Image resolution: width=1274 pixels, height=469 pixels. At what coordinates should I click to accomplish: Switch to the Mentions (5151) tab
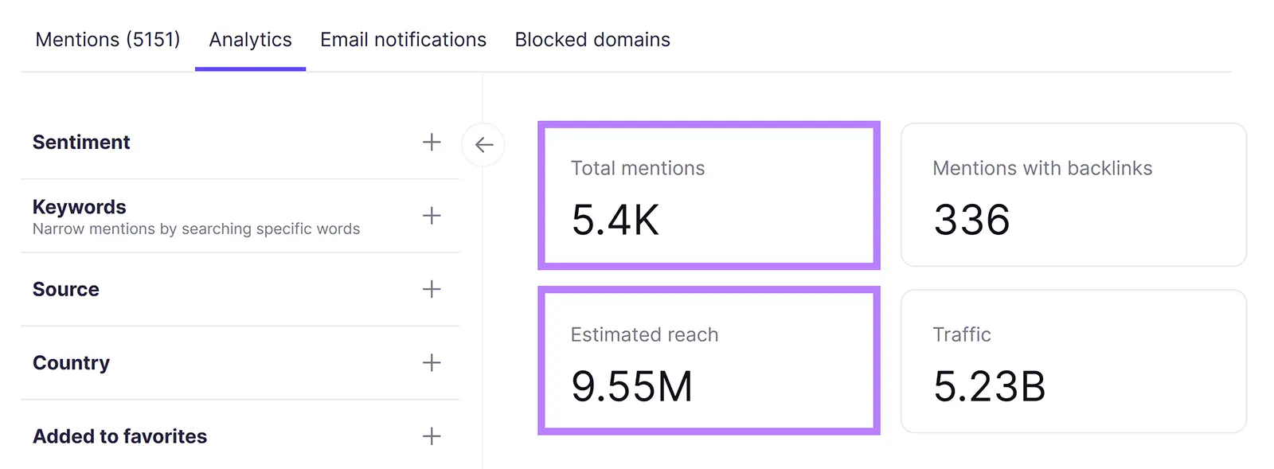tap(107, 39)
